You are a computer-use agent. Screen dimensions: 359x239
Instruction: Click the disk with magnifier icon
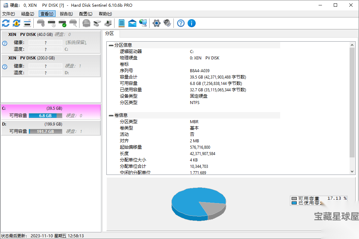(73, 23)
